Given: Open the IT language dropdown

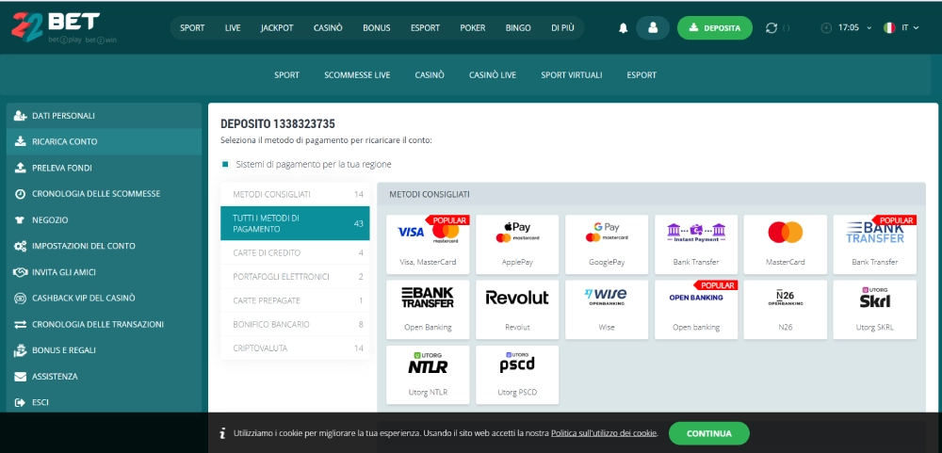Looking at the screenshot, I should 910,28.
